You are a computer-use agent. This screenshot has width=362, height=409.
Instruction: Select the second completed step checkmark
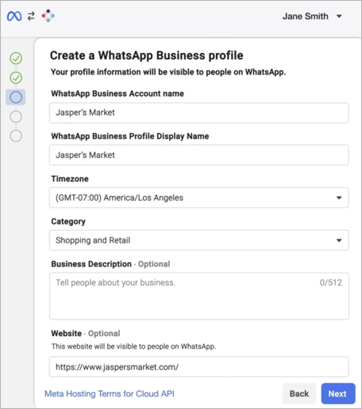(x=16, y=78)
